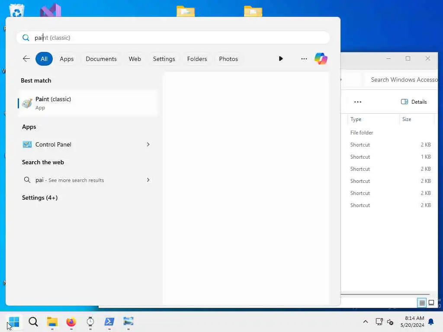Click muted volume tray icon
Image resolution: width=443 pixels, height=332 pixels.
[390, 322]
